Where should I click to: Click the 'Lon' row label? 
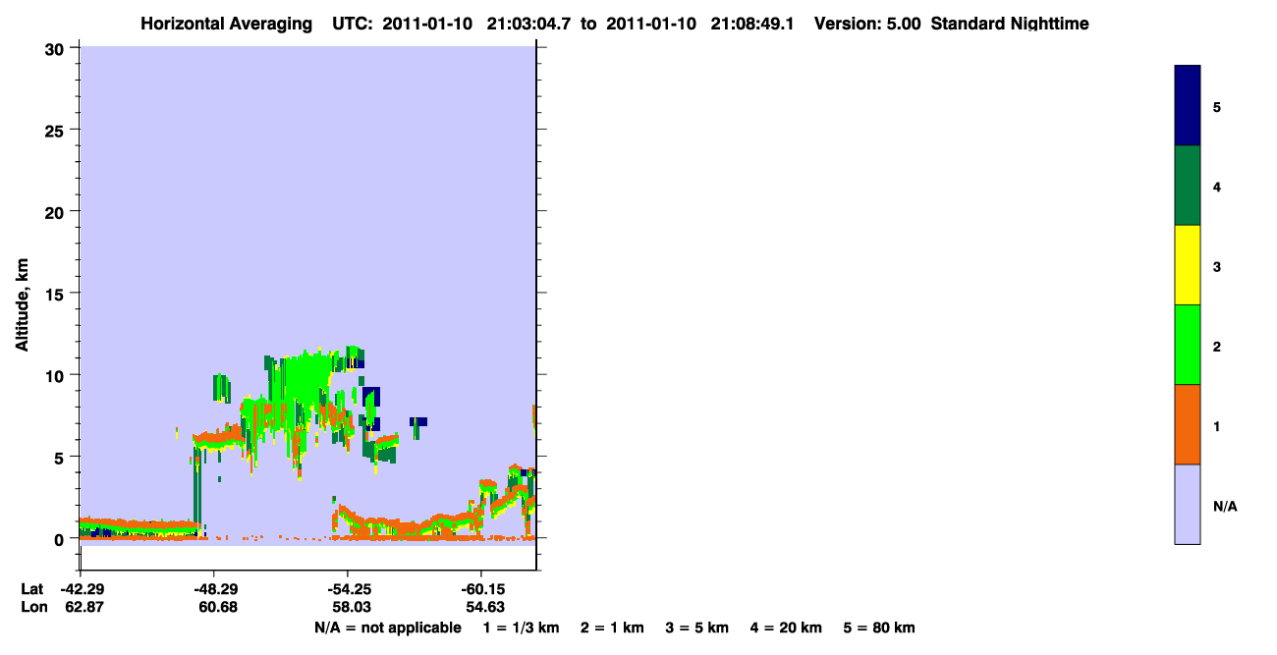click(32, 608)
